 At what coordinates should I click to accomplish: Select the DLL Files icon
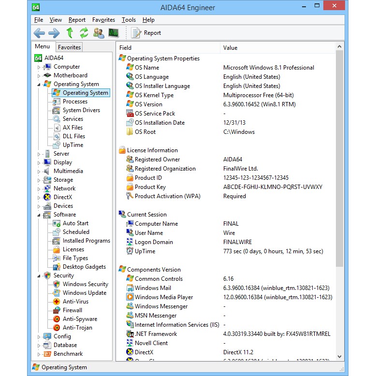(x=57, y=136)
